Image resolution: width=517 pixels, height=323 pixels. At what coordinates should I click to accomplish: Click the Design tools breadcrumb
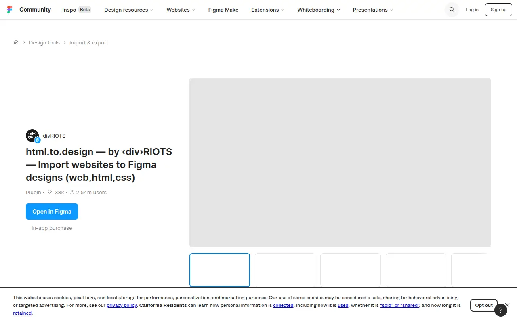(x=44, y=42)
